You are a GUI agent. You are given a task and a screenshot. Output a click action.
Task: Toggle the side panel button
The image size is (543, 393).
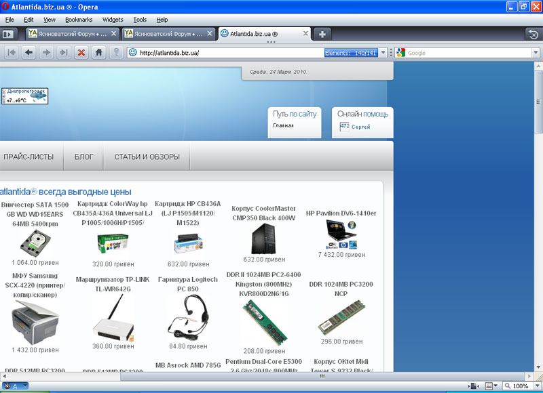tap(8, 33)
